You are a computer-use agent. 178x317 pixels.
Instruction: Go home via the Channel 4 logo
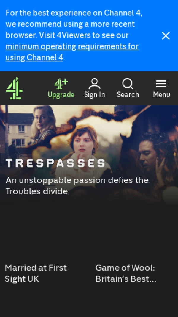click(x=14, y=88)
